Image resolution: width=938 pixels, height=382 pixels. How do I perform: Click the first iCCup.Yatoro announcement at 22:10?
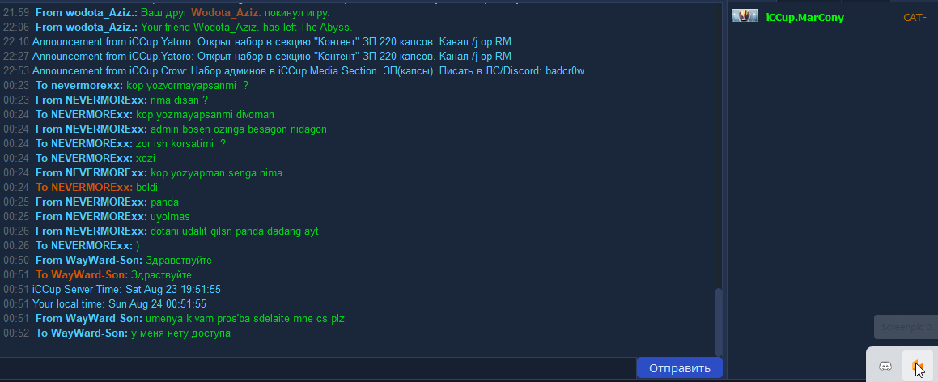[272, 41]
